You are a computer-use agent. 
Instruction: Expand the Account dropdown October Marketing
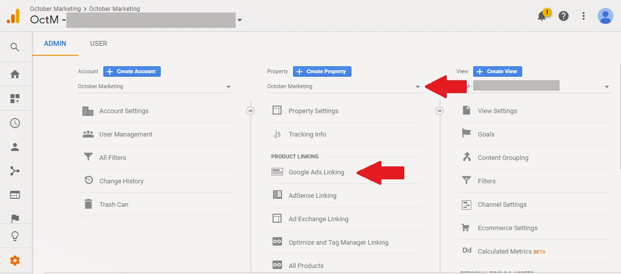pos(155,87)
